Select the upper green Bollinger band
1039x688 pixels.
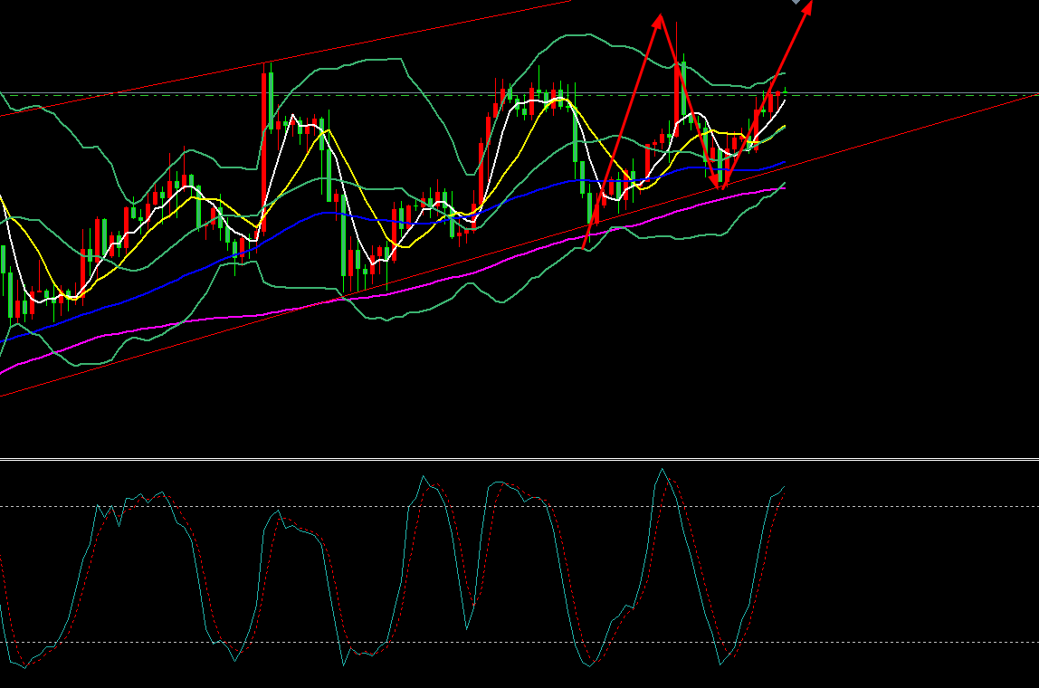click(x=362, y=62)
